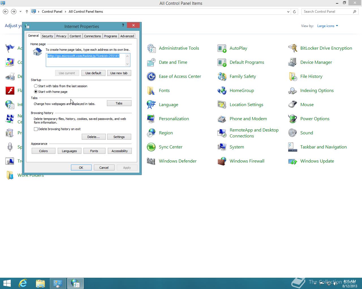Screen dimensions: 362x289
Task: Open Personalization icon
Action: click(151, 119)
